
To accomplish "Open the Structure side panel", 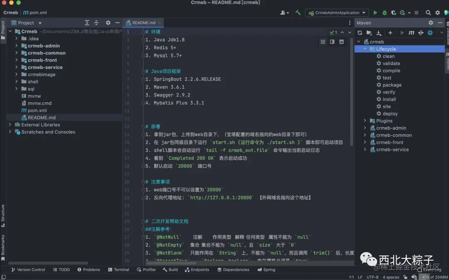I will click(x=3, y=216).
